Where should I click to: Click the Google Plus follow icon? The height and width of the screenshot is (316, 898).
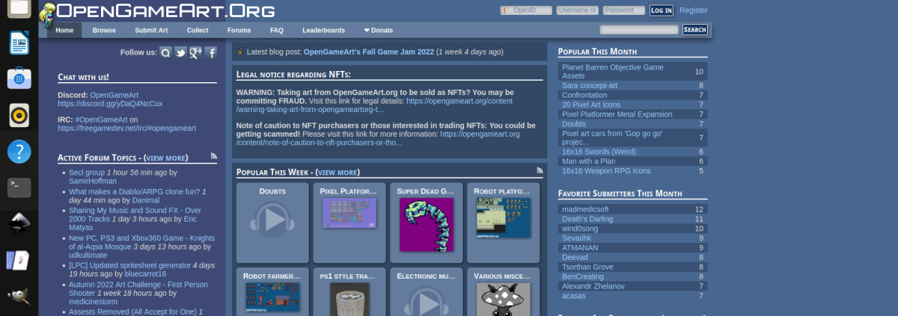point(196,52)
